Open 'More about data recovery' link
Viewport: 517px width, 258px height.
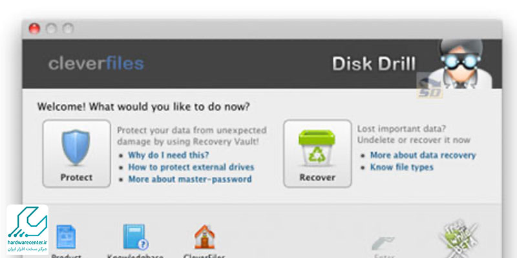pos(423,155)
